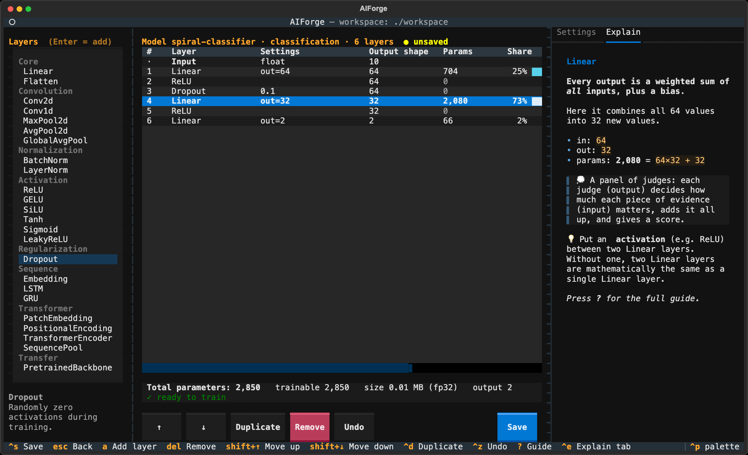The image size is (748, 455).
Task: Pick the Sigmoid activation entry
Action: pyautogui.click(x=40, y=230)
